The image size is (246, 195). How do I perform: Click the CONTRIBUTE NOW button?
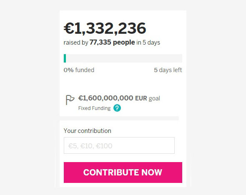pyautogui.click(x=123, y=172)
